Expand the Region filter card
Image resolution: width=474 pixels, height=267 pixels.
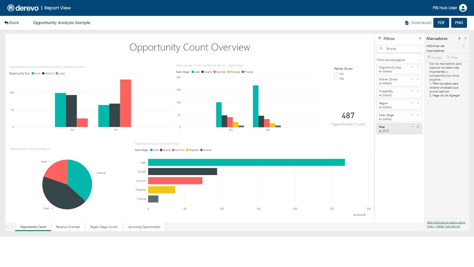[413, 103]
